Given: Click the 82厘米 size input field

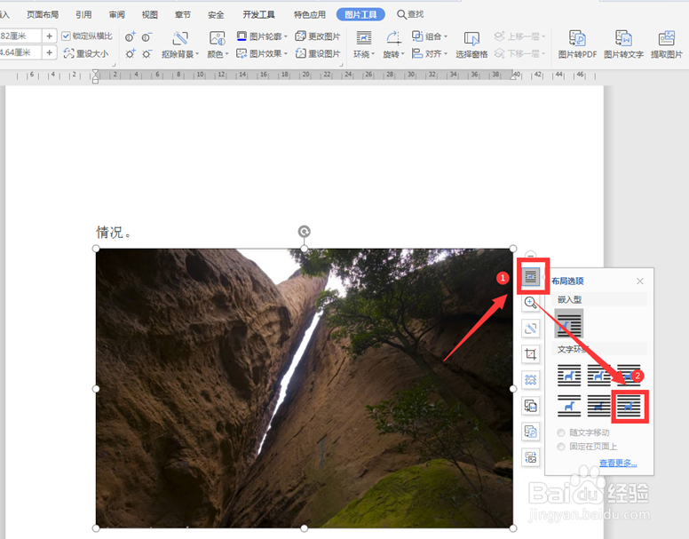Looking at the screenshot, I should coord(20,36).
